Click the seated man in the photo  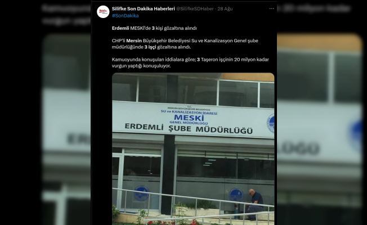[x=254, y=204]
